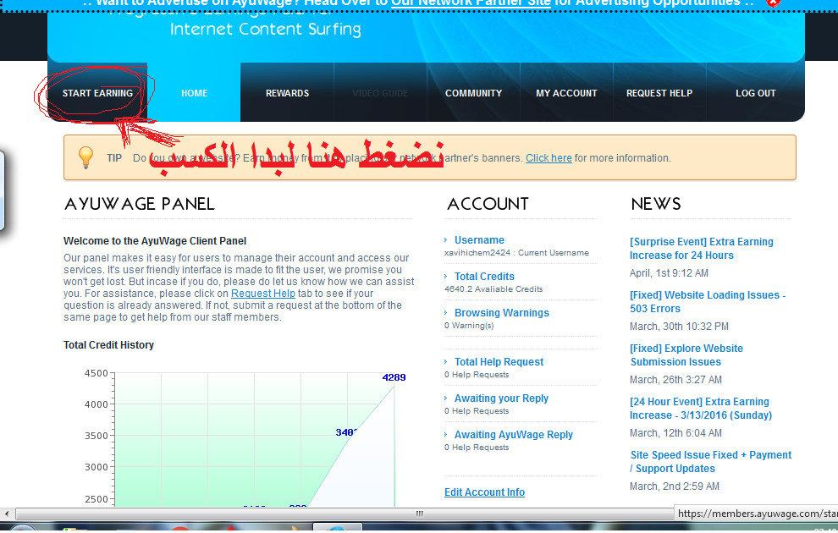The image size is (838, 533).
Task: Open the Browsing Warnings link
Action: click(x=501, y=313)
